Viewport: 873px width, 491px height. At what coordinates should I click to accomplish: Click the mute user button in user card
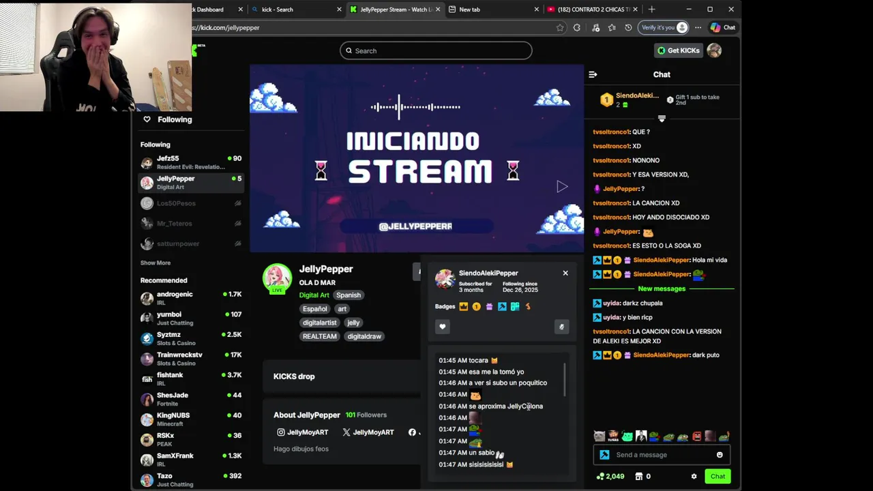[x=561, y=327]
